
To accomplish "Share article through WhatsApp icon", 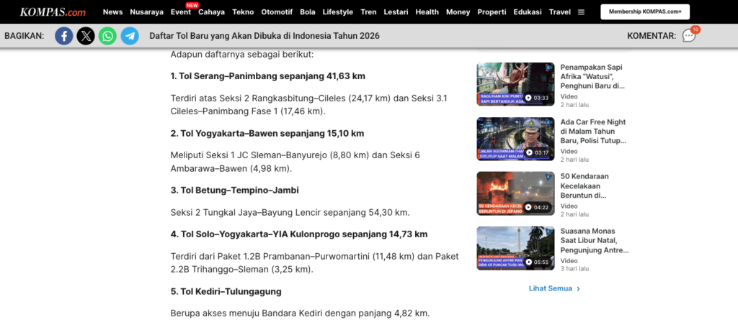I will click(x=107, y=36).
